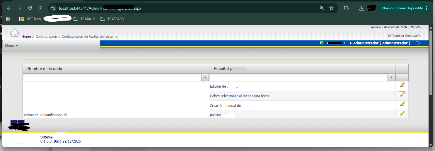Bookmark this page with star icon
The image size is (435, 151).
point(331,8)
